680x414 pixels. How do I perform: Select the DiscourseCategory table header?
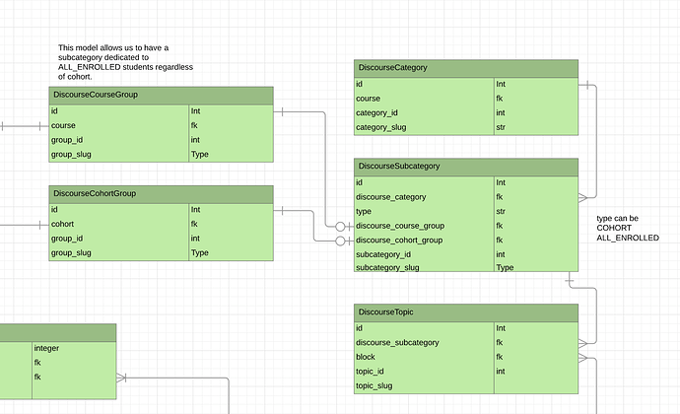pos(466,68)
